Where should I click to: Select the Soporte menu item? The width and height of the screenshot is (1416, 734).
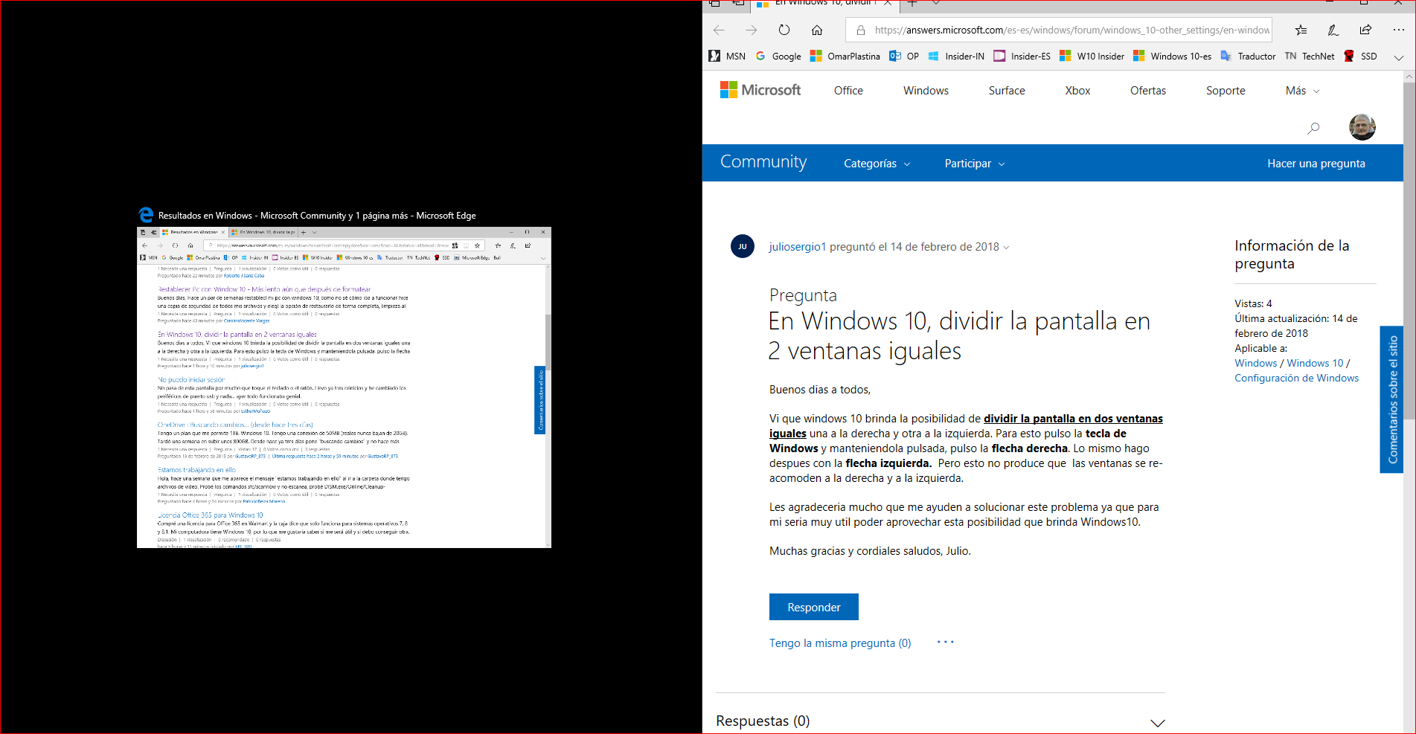[1226, 91]
